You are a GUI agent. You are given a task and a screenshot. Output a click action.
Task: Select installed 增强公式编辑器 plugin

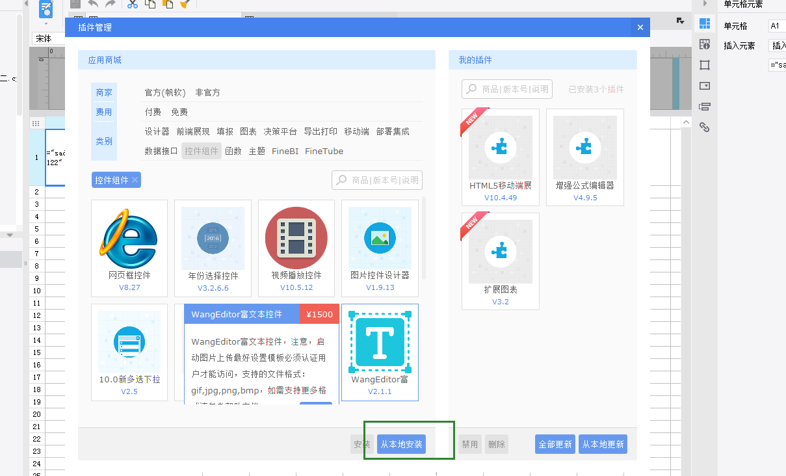[x=585, y=157]
